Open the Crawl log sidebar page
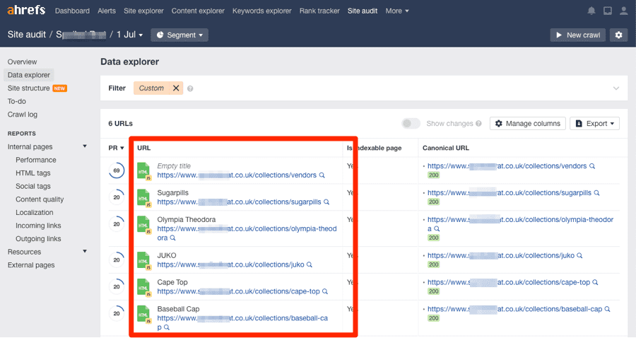This screenshot has width=636, height=338. 23,115
